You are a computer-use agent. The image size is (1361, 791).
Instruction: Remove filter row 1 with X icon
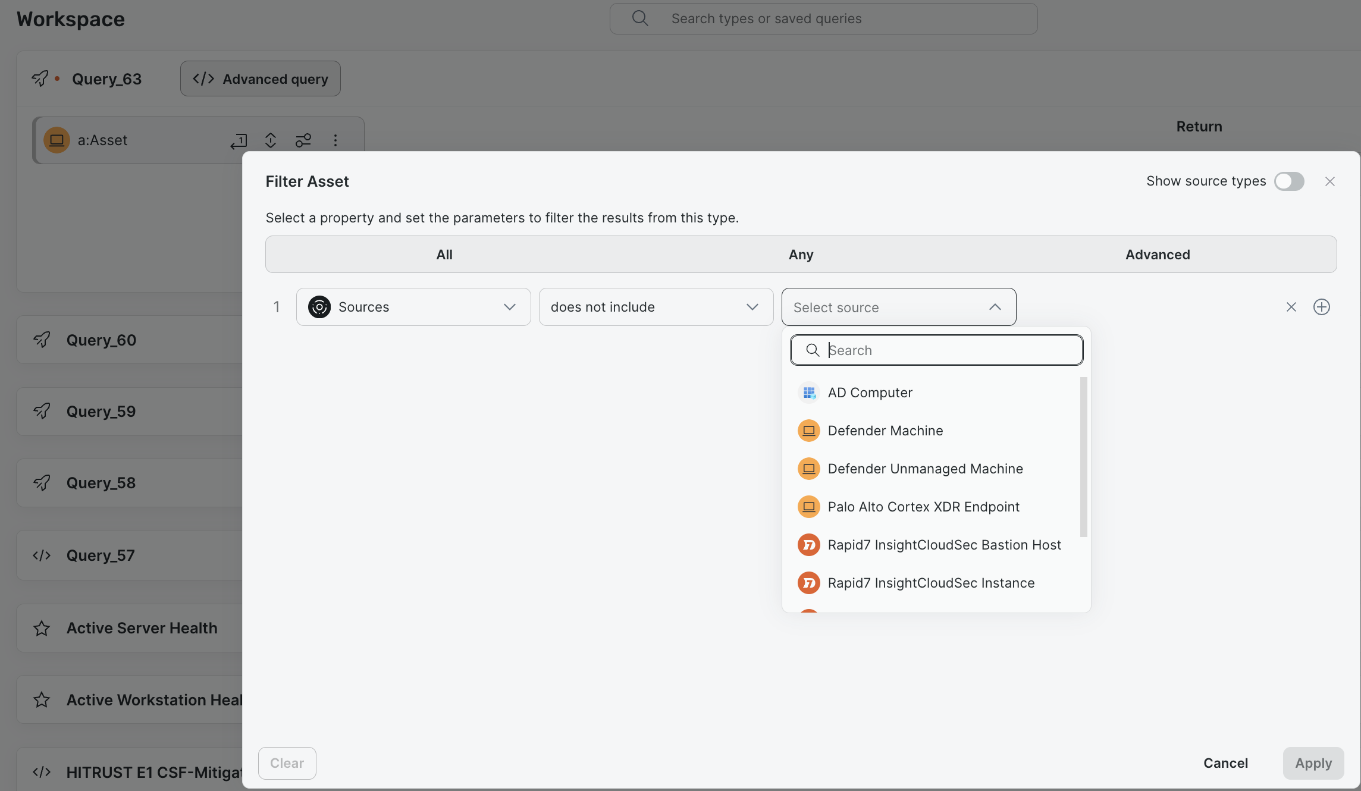(1291, 307)
